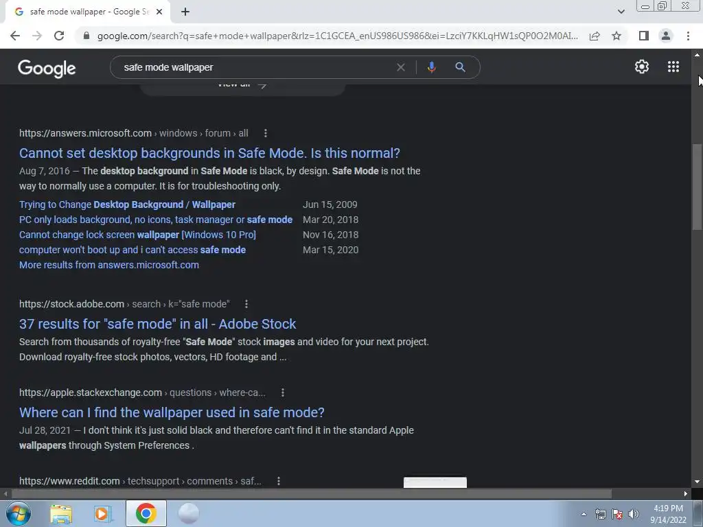
Task: Select the safe mode wallpaper tab
Action: pyautogui.click(x=87, y=12)
